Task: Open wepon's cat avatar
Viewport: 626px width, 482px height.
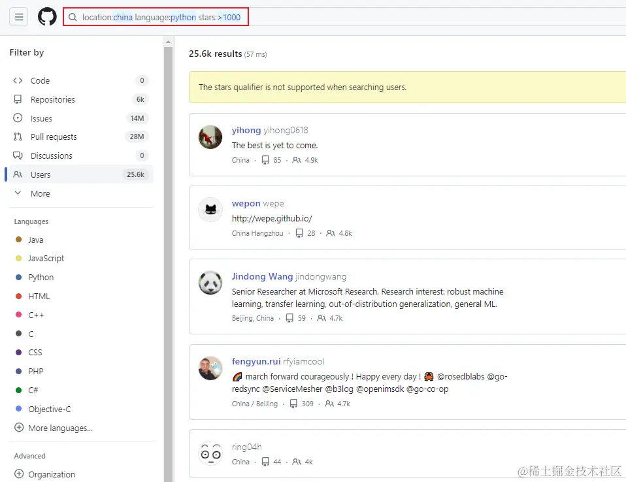Action: 210,210
